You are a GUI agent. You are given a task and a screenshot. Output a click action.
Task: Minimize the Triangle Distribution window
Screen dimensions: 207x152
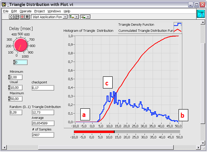[190, 5]
